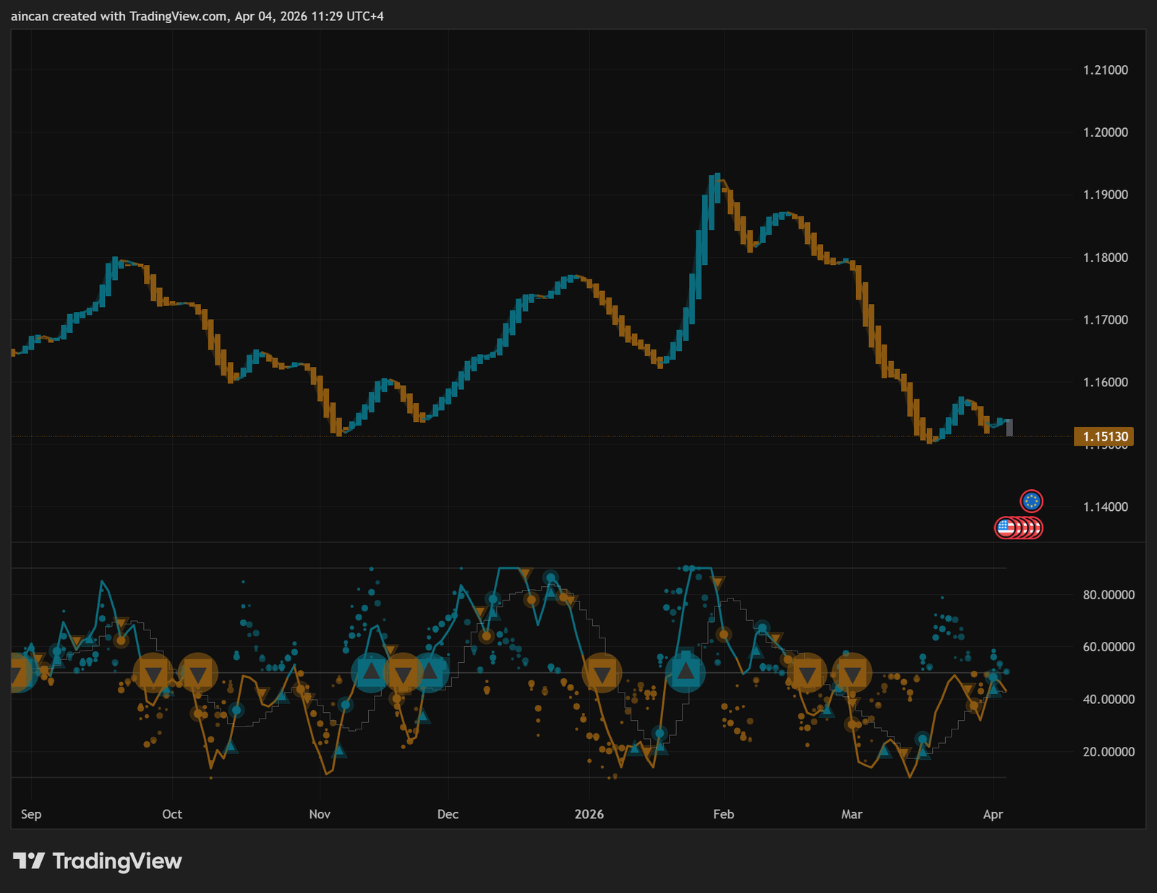Image resolution: width=1157 pixels, height=893 pixels.
Task: Click the Apr label on the time axis
Action: (993, 814)
